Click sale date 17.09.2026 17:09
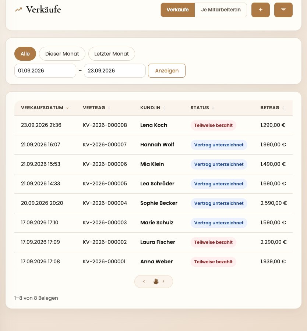Screen dimensions: 307x331 point(40,242)
